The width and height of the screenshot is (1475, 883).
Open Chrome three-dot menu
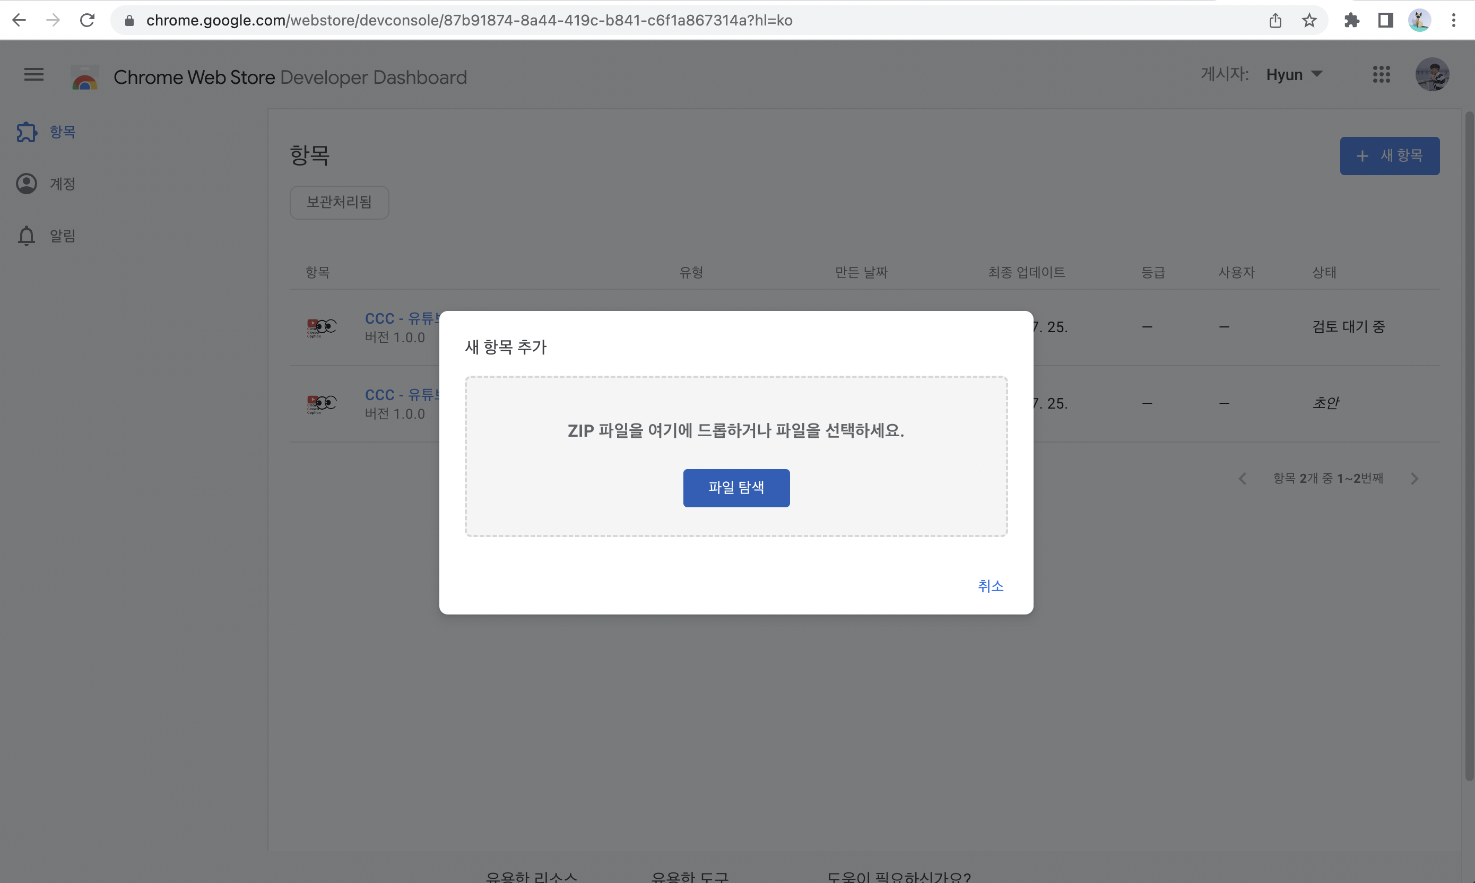point(1453,20)
